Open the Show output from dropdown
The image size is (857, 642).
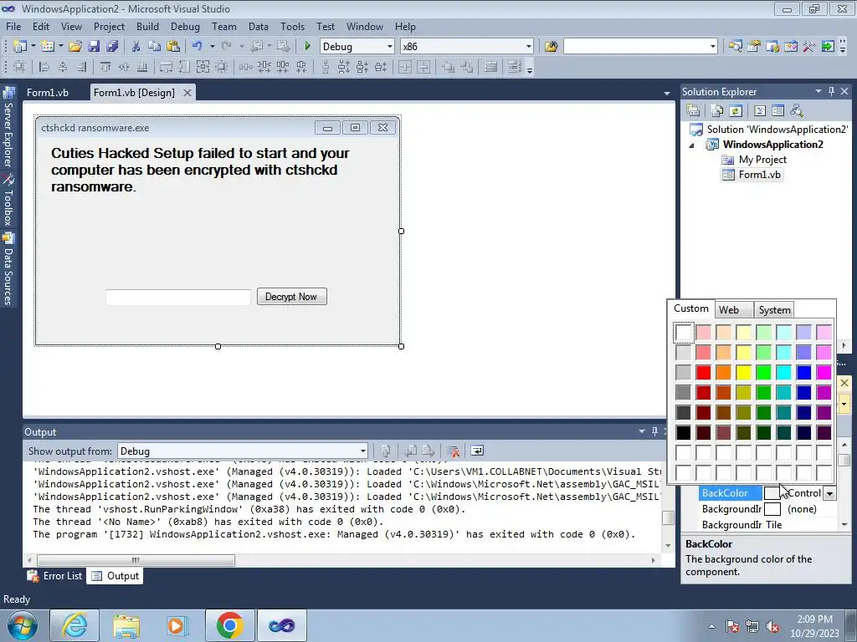363,451
